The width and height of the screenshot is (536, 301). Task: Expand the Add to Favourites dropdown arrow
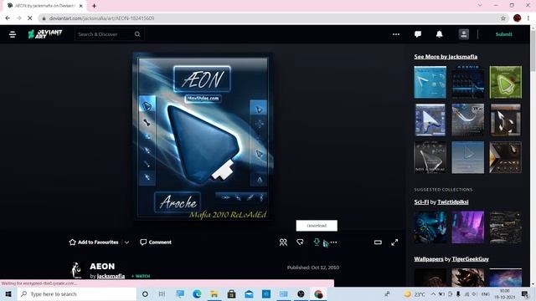(126, 242)
